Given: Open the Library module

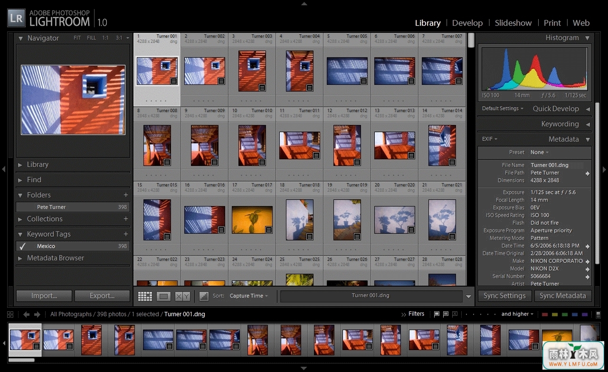Looking at the screenshot, I should click(427, 23).
